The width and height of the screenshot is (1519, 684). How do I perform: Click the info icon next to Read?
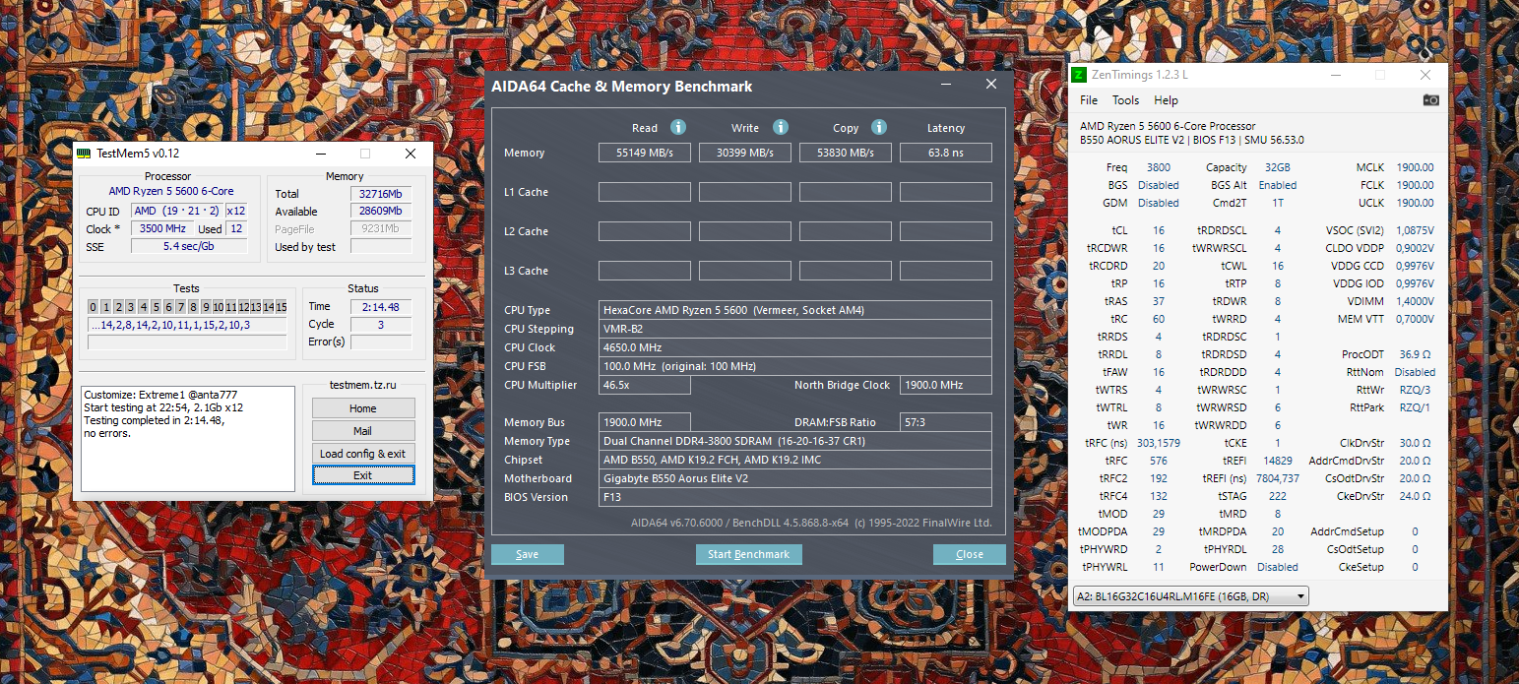coord(678,127)
